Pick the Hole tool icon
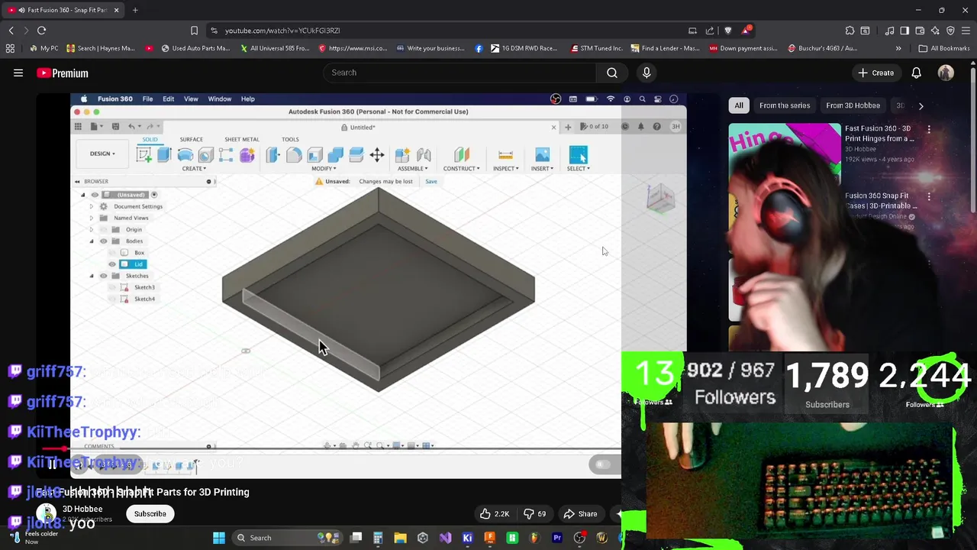Image resolution: width=977 pixels, height=550 pixels. click(205, 155)
